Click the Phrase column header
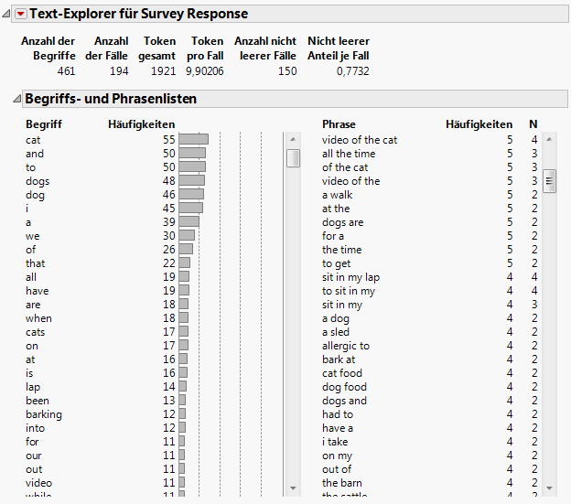Screen dimensions: 571x504 point(339,124)
